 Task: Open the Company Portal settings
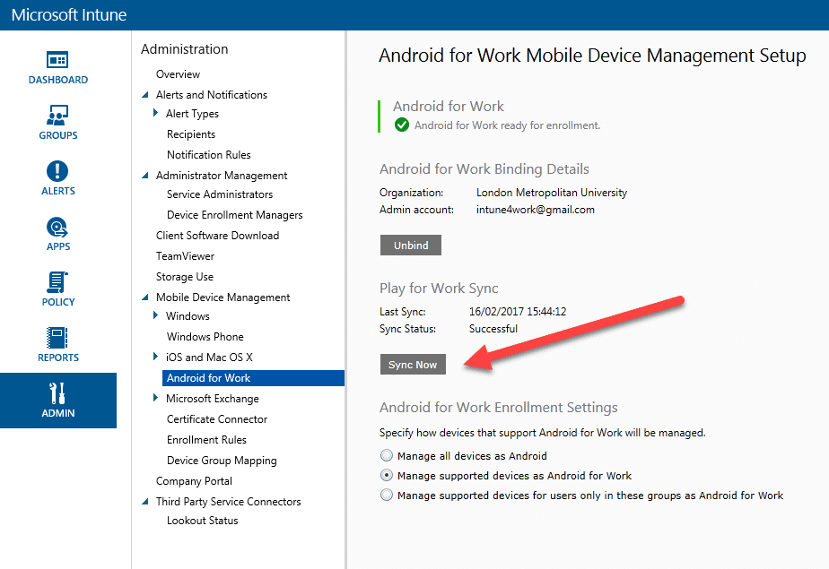[194, 481]
